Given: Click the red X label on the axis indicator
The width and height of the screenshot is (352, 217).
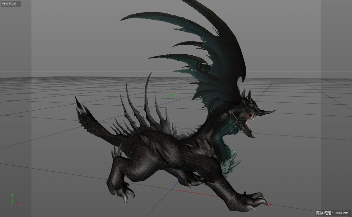Looking at the screenshot, I should [21, 205].
